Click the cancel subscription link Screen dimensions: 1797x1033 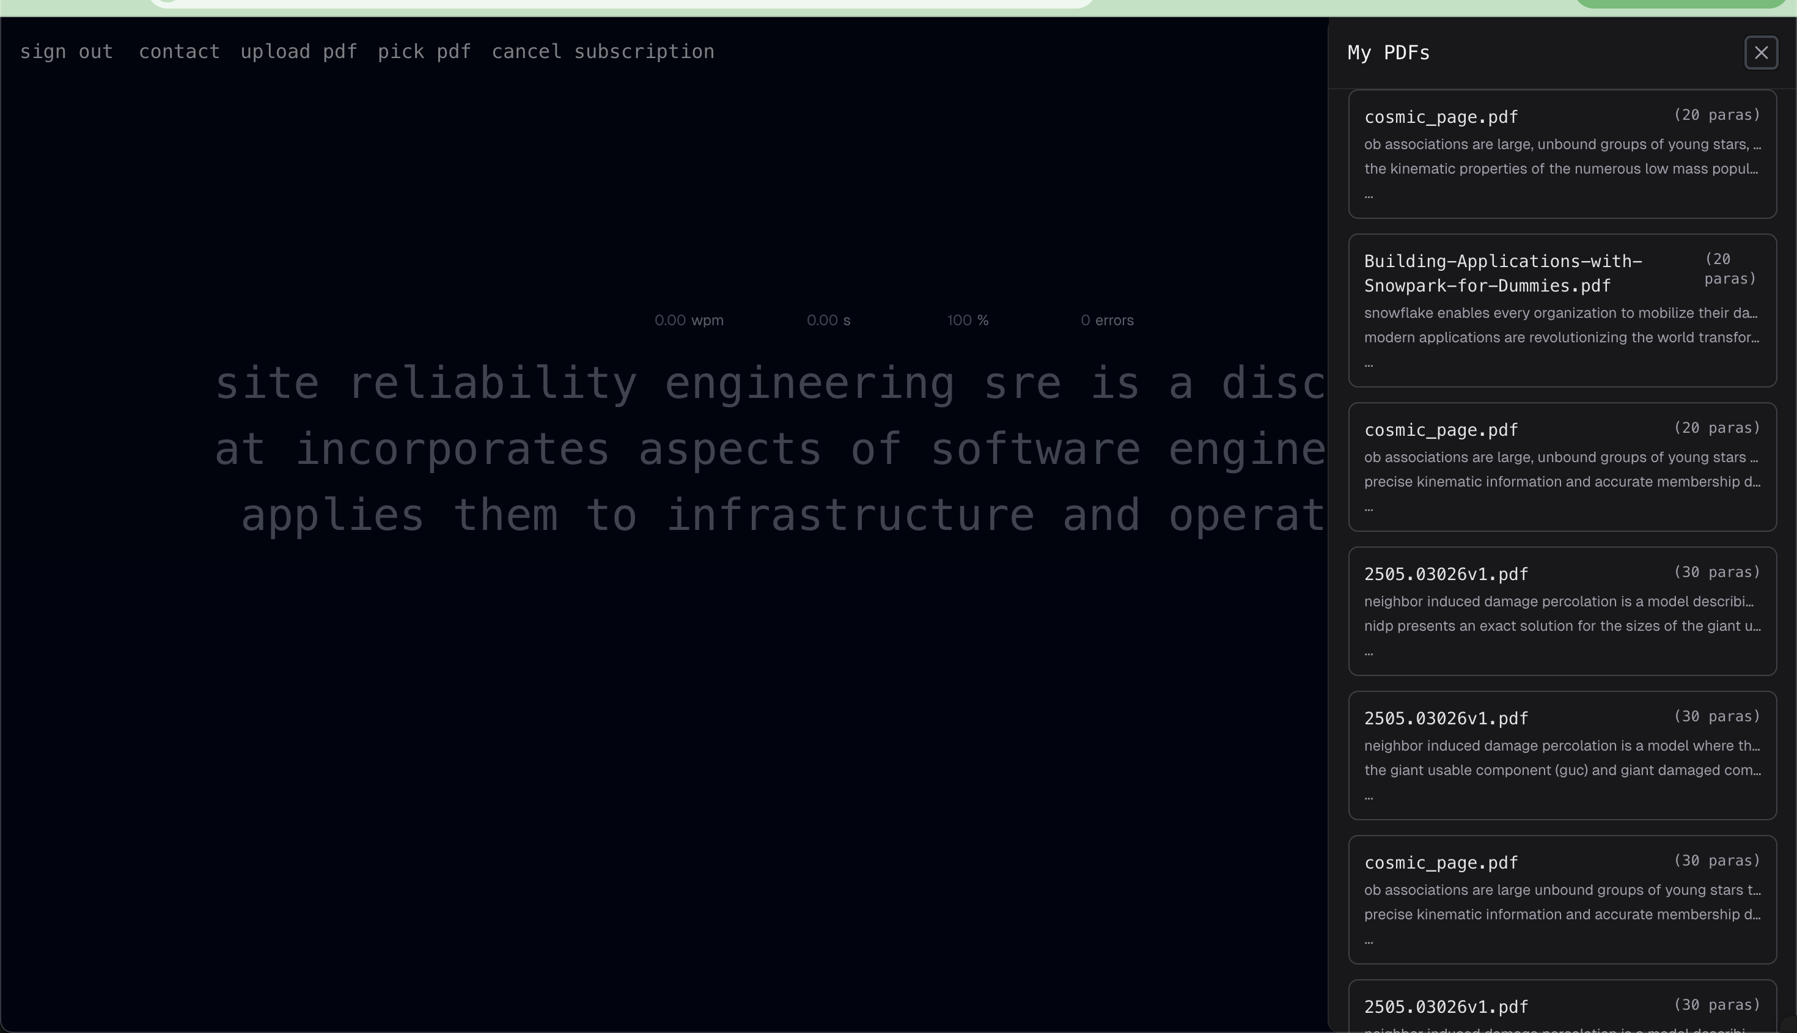pos(602,52)
